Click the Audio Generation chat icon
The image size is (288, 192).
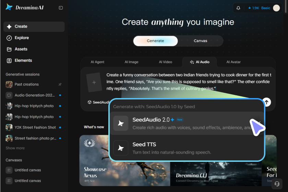tap(9, 95)
